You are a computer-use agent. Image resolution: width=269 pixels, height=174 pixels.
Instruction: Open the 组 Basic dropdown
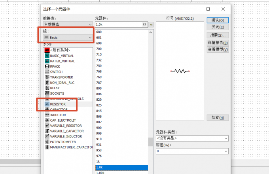point(68,38)
